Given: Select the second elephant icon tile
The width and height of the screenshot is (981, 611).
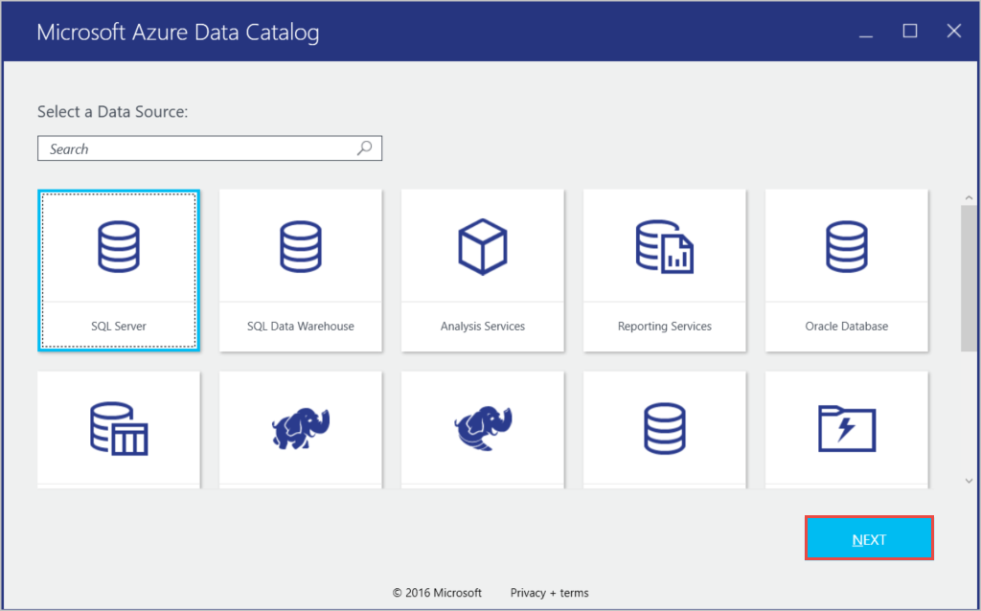Looking at the screenshot, I should point(482,429).
